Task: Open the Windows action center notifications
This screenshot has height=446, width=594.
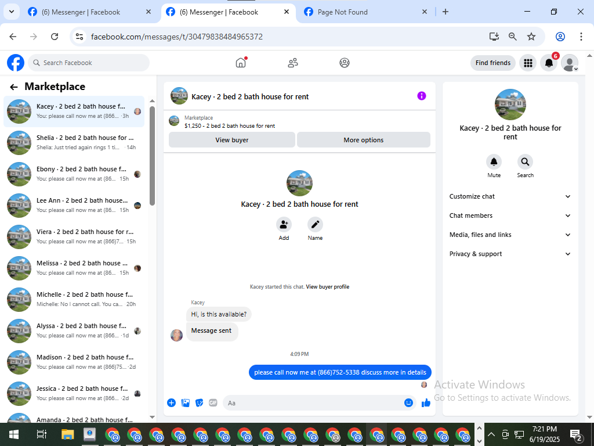Action: [x=576, y=435]
